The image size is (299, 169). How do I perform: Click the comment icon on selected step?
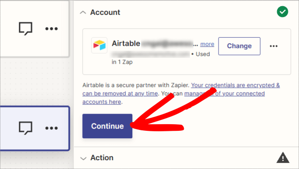click(26, 128)
